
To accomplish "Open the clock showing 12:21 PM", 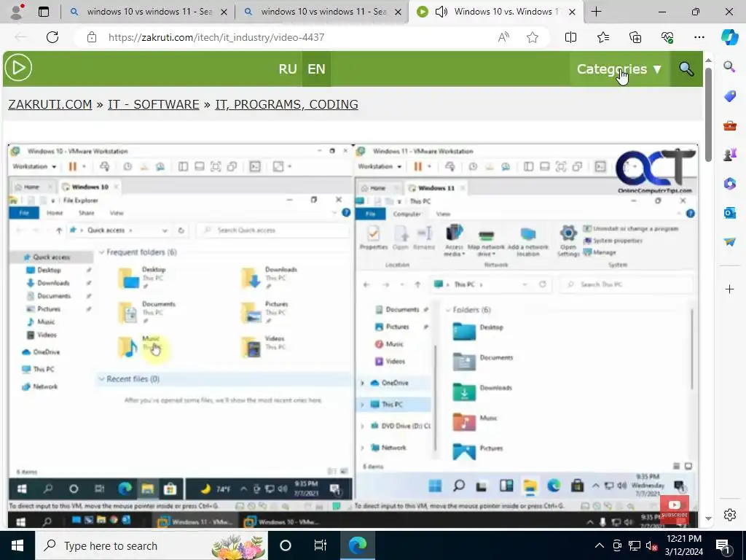I will [683, 545].
